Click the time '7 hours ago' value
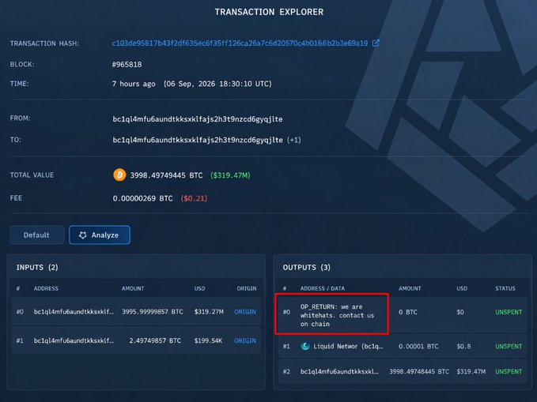Screen dimensions: 537x402 click(134, 84)
